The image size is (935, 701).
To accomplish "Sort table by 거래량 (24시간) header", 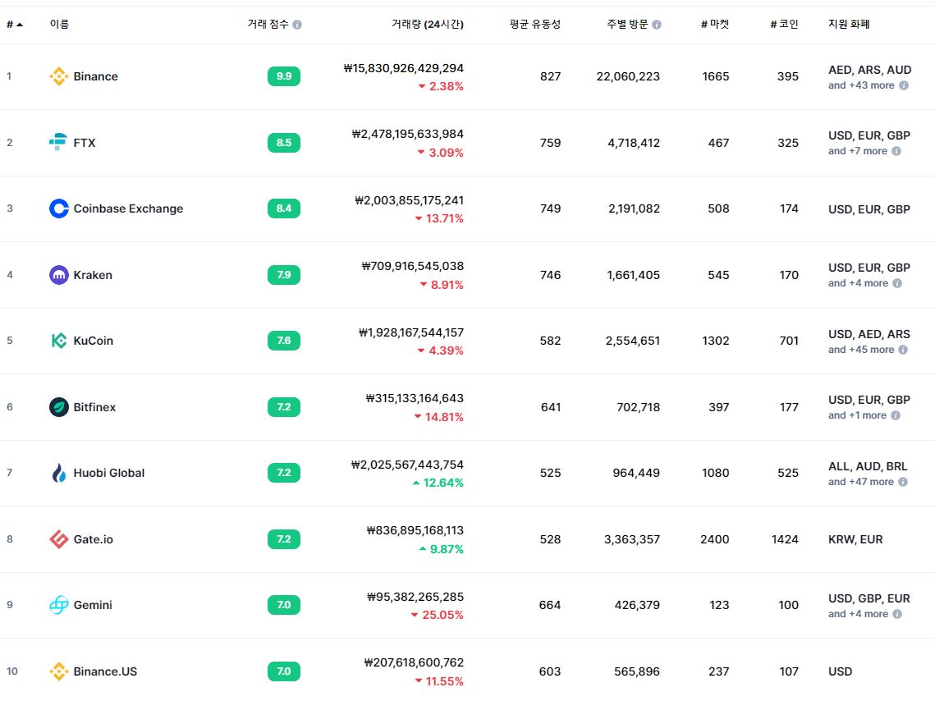I will (427, 24).
